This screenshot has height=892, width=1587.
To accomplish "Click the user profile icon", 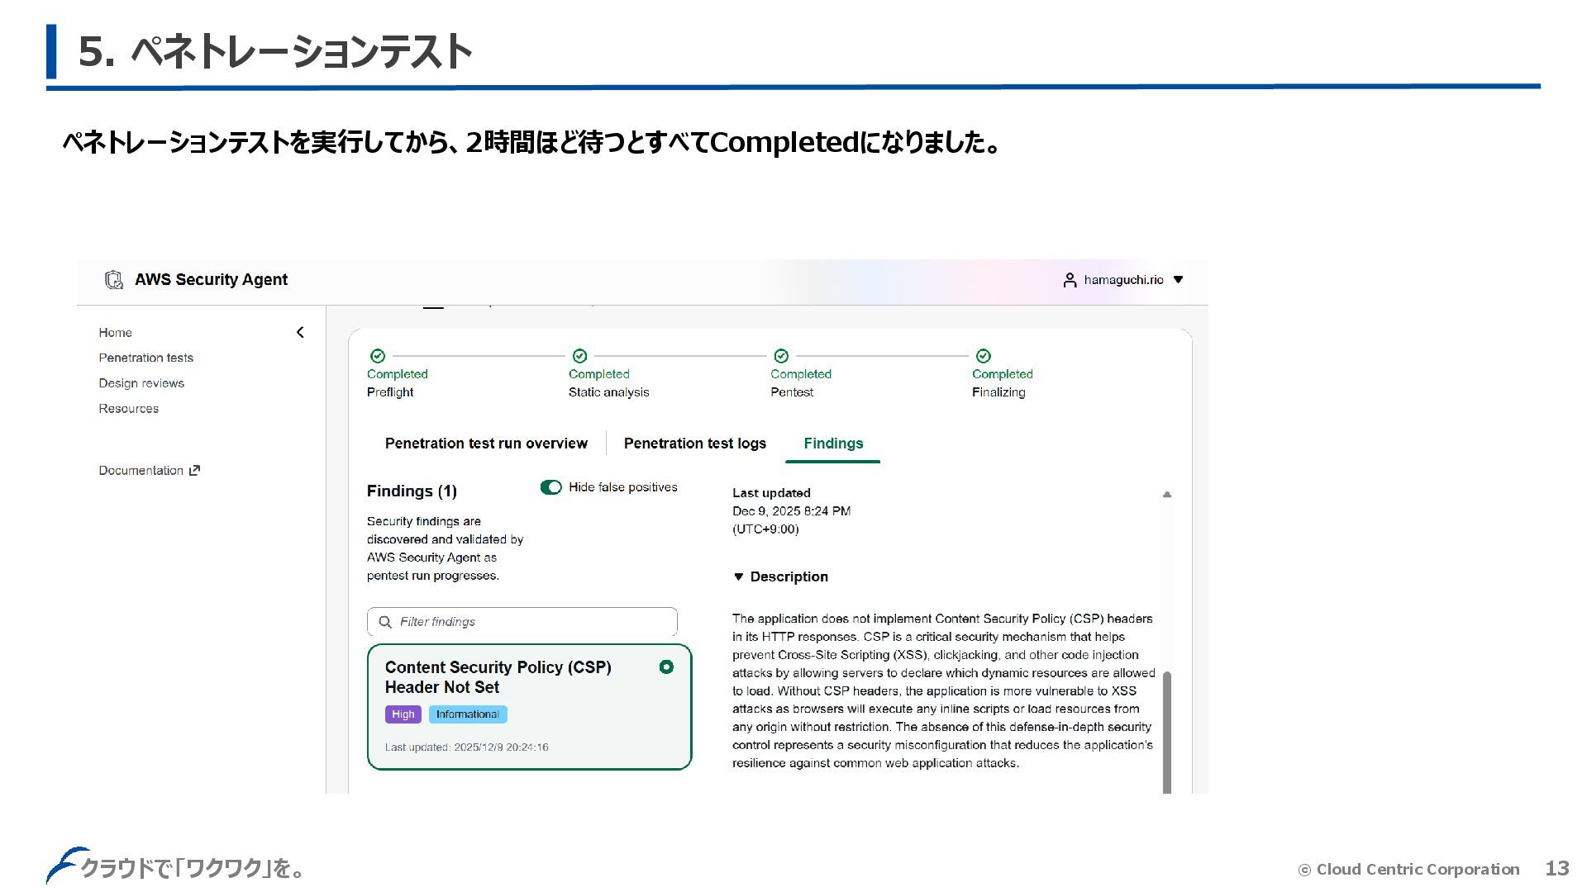I will tap(1070, 280).
